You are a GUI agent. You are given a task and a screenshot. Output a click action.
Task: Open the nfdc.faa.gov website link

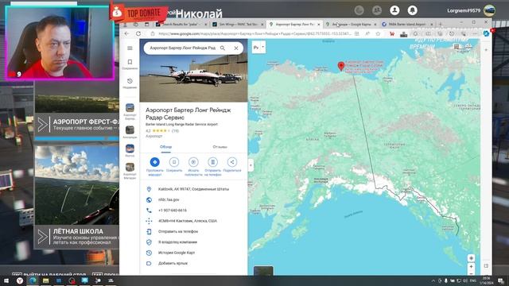pos(193,199)
